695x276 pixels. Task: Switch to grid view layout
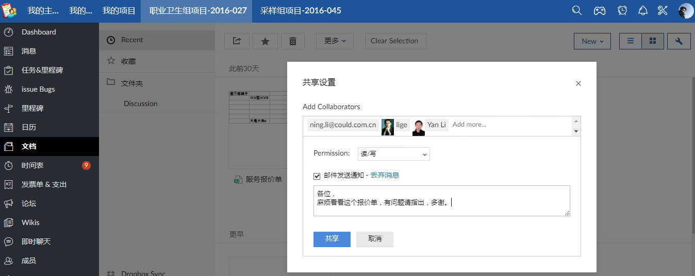click(652, 41)
